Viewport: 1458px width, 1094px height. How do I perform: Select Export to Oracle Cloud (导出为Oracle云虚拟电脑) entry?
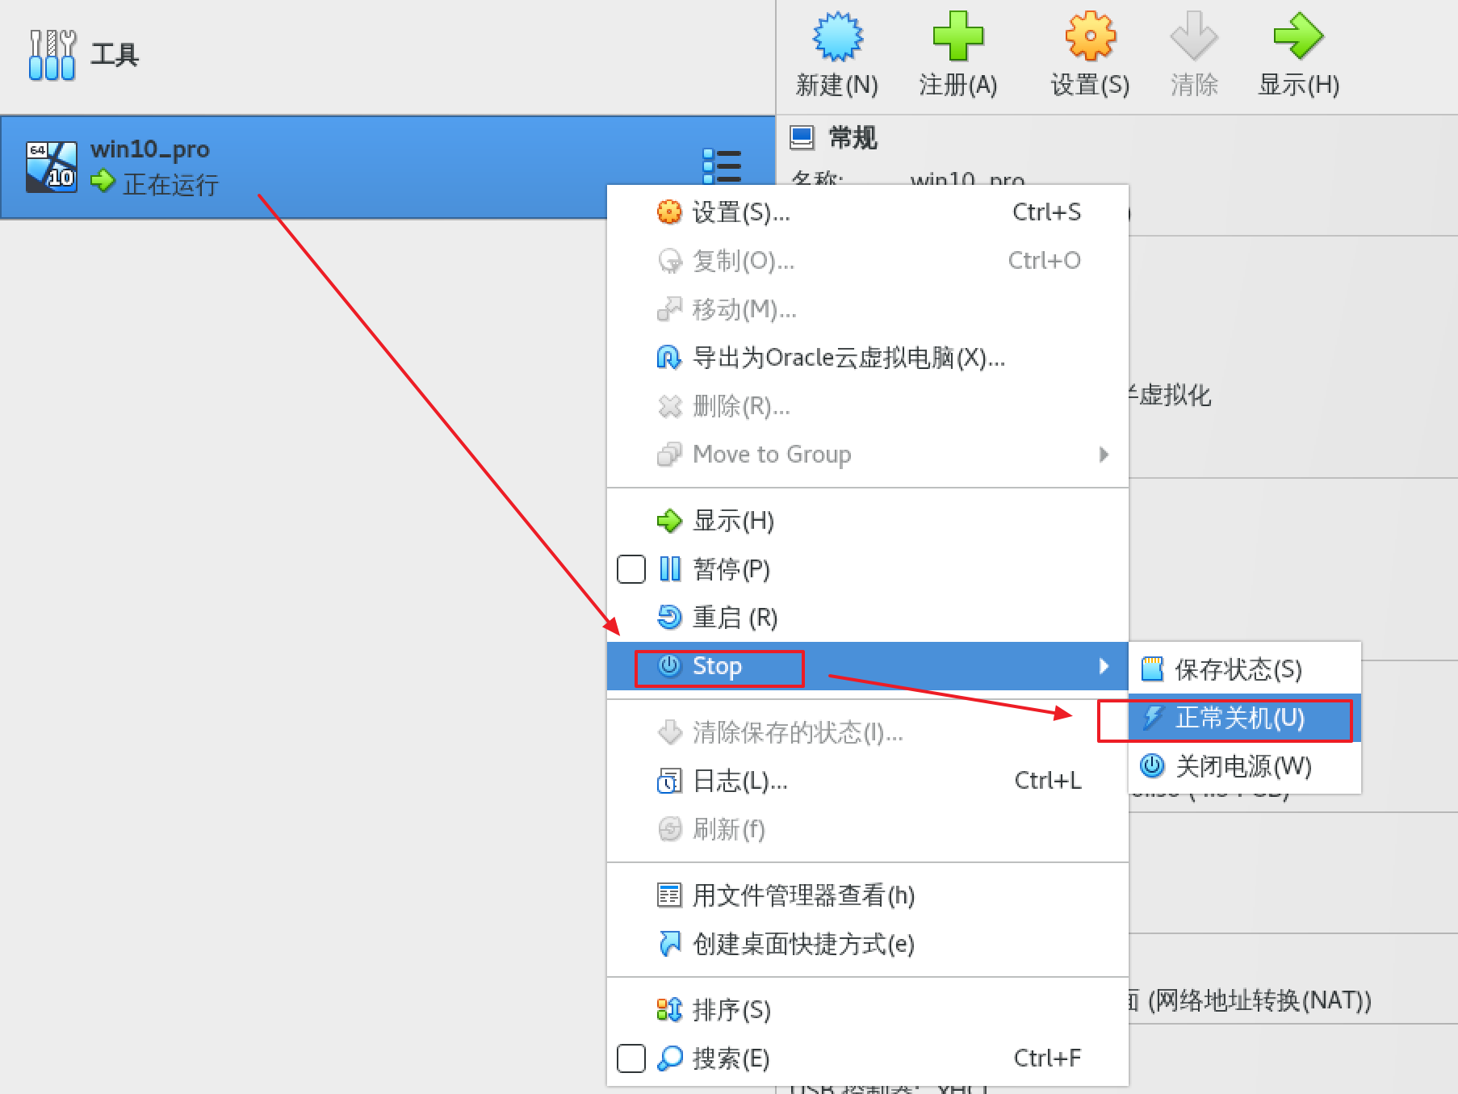point(848,358)
